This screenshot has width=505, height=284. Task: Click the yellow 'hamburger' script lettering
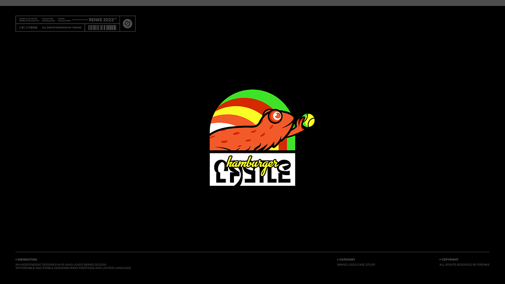point(253,166)
